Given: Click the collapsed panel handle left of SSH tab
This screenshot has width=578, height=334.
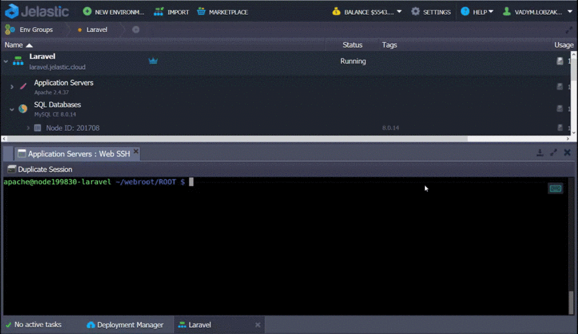Looking at the screenshot, I should click(x=8, y=154).
